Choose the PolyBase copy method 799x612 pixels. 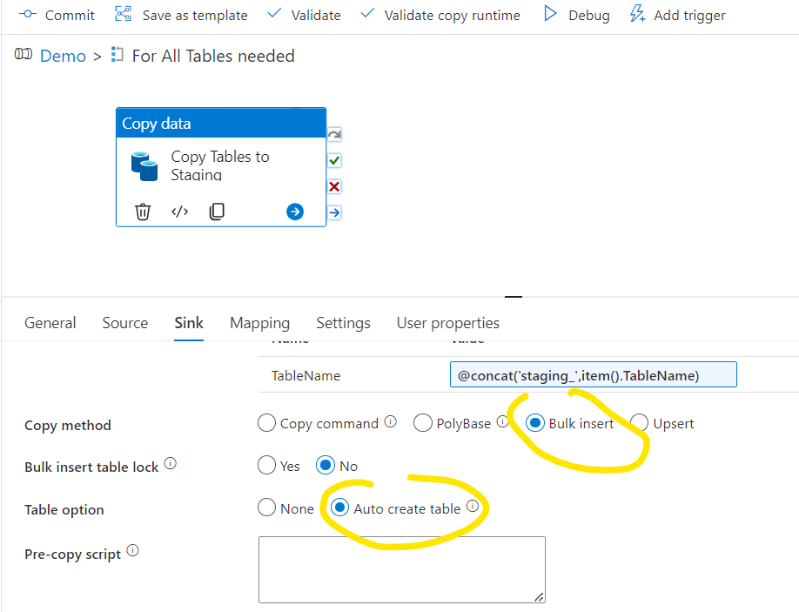423,423
